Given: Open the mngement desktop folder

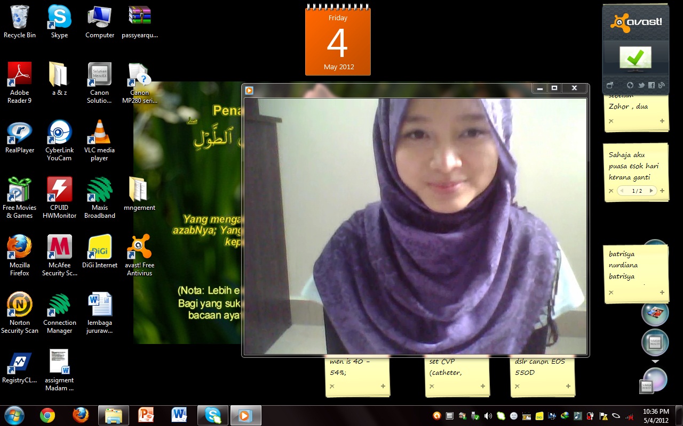Looking at the screenshot, I should [x=140, y=194].
